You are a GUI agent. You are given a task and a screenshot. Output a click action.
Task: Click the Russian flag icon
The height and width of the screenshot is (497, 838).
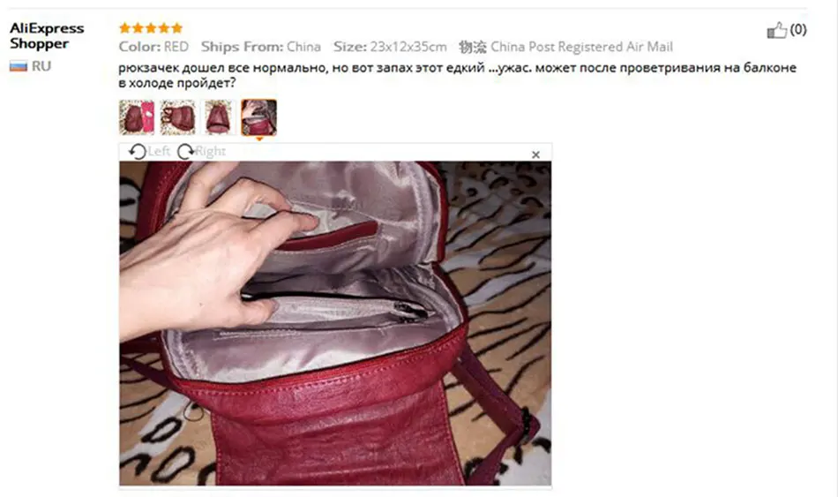tap(19, 66)
